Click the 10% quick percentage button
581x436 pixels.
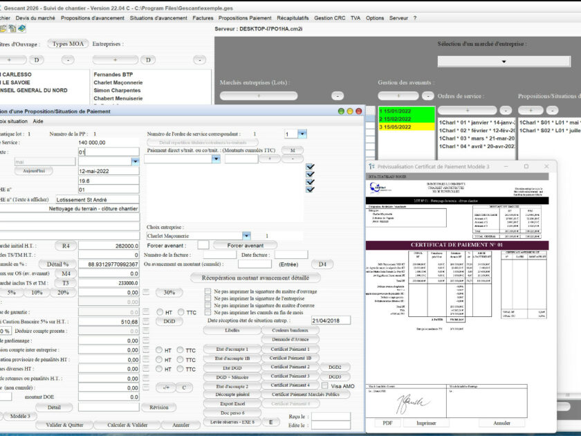point(37,293)
